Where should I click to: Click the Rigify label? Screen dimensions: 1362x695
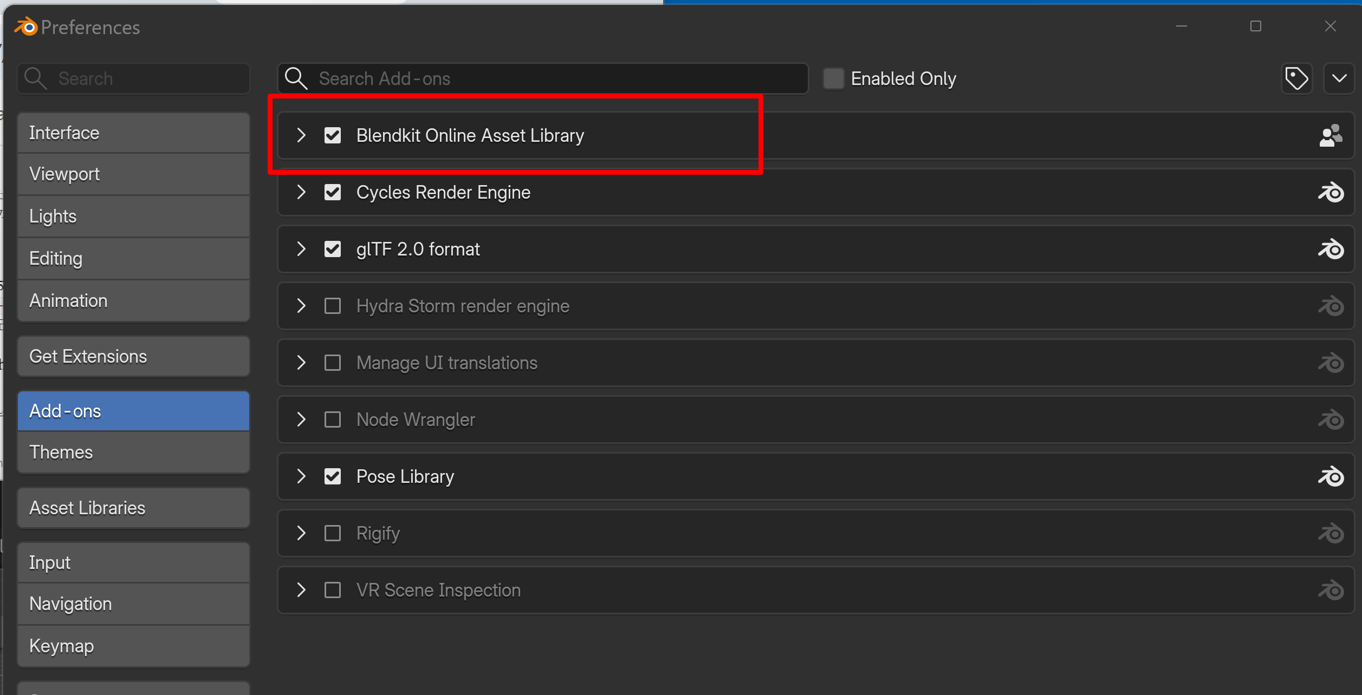tap(378, 534)
